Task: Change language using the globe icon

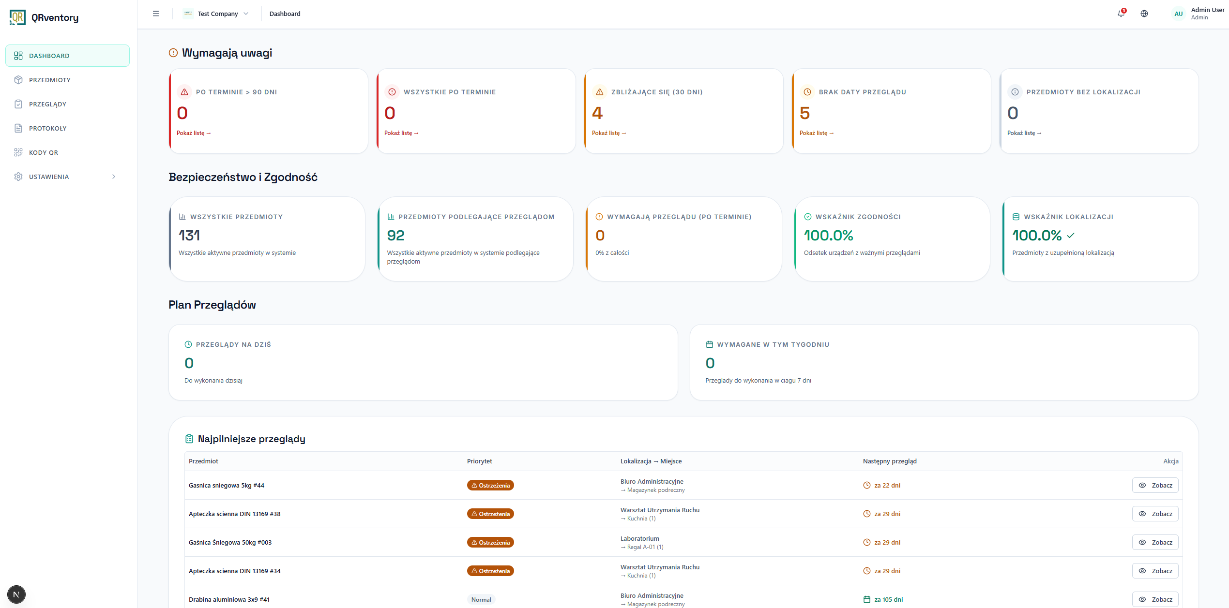Action: pyautogui.click(x=1144, y=14)
